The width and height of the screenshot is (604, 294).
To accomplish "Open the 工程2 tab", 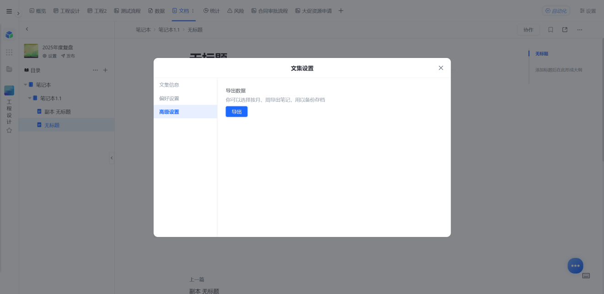I will [x=97, y=11].
